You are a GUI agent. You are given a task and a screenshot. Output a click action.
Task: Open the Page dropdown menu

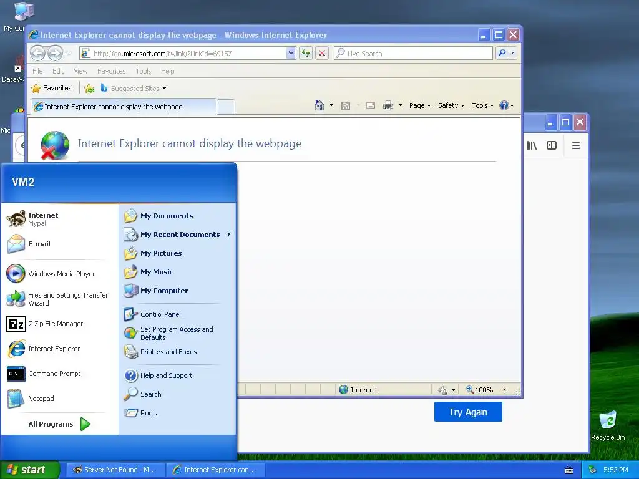click(x=420, y=105)
